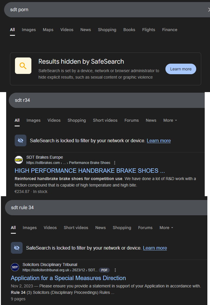Select Forums tab in 'sdt r34' search
The width and height of the screenshot is (210, 305).
pos(131,120)
